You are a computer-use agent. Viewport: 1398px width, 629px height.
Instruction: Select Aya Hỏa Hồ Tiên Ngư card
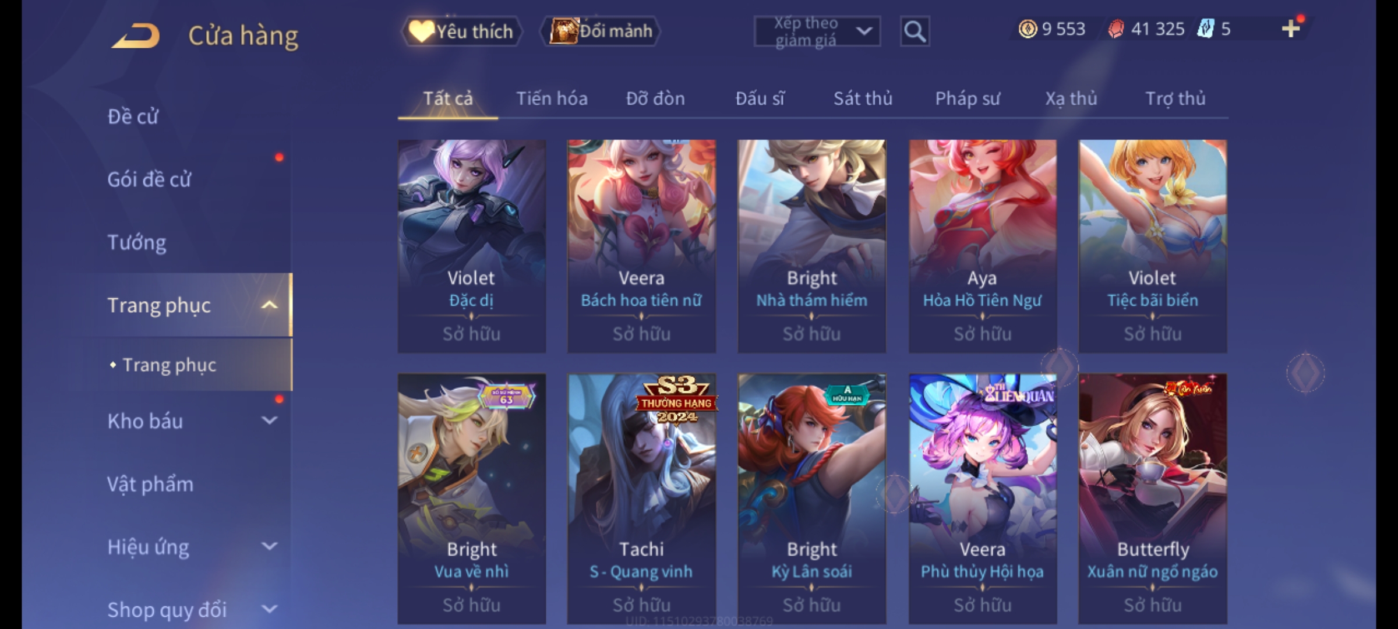(983, 246)
